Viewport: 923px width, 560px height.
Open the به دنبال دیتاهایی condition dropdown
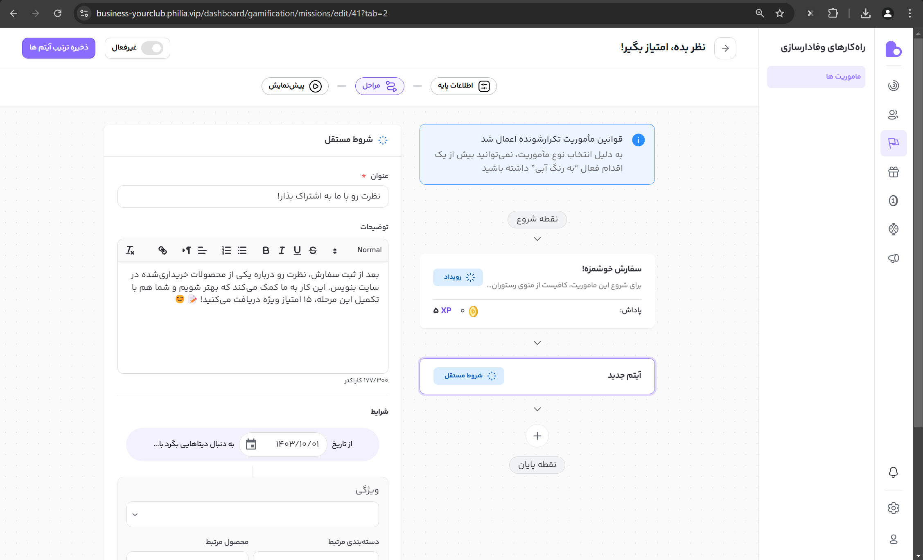(x=194, y=444)
